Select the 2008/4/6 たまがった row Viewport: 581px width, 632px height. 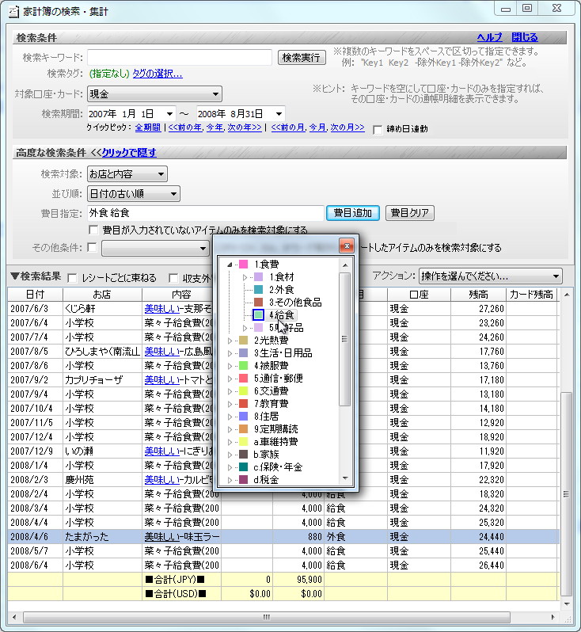coord(283,537)
